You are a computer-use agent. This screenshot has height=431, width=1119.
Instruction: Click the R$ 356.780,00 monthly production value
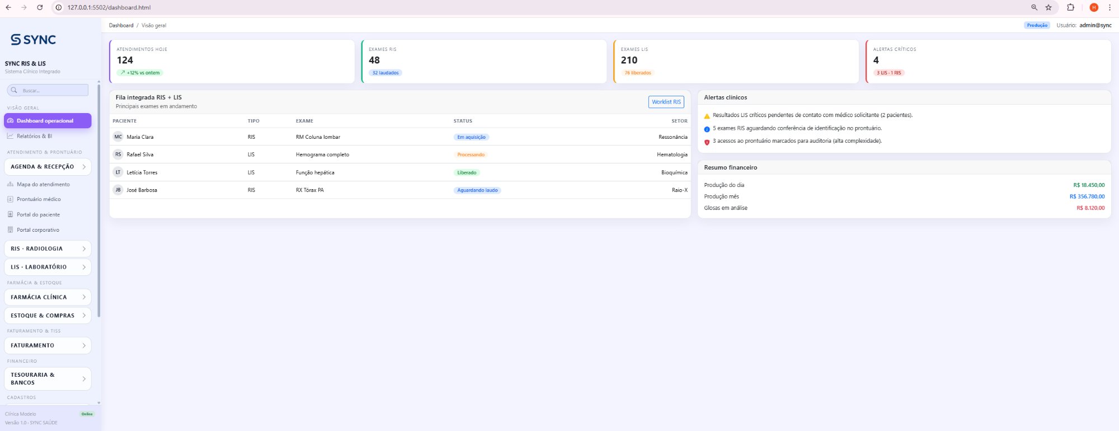pyautogui.click(x=1087, y=196)
